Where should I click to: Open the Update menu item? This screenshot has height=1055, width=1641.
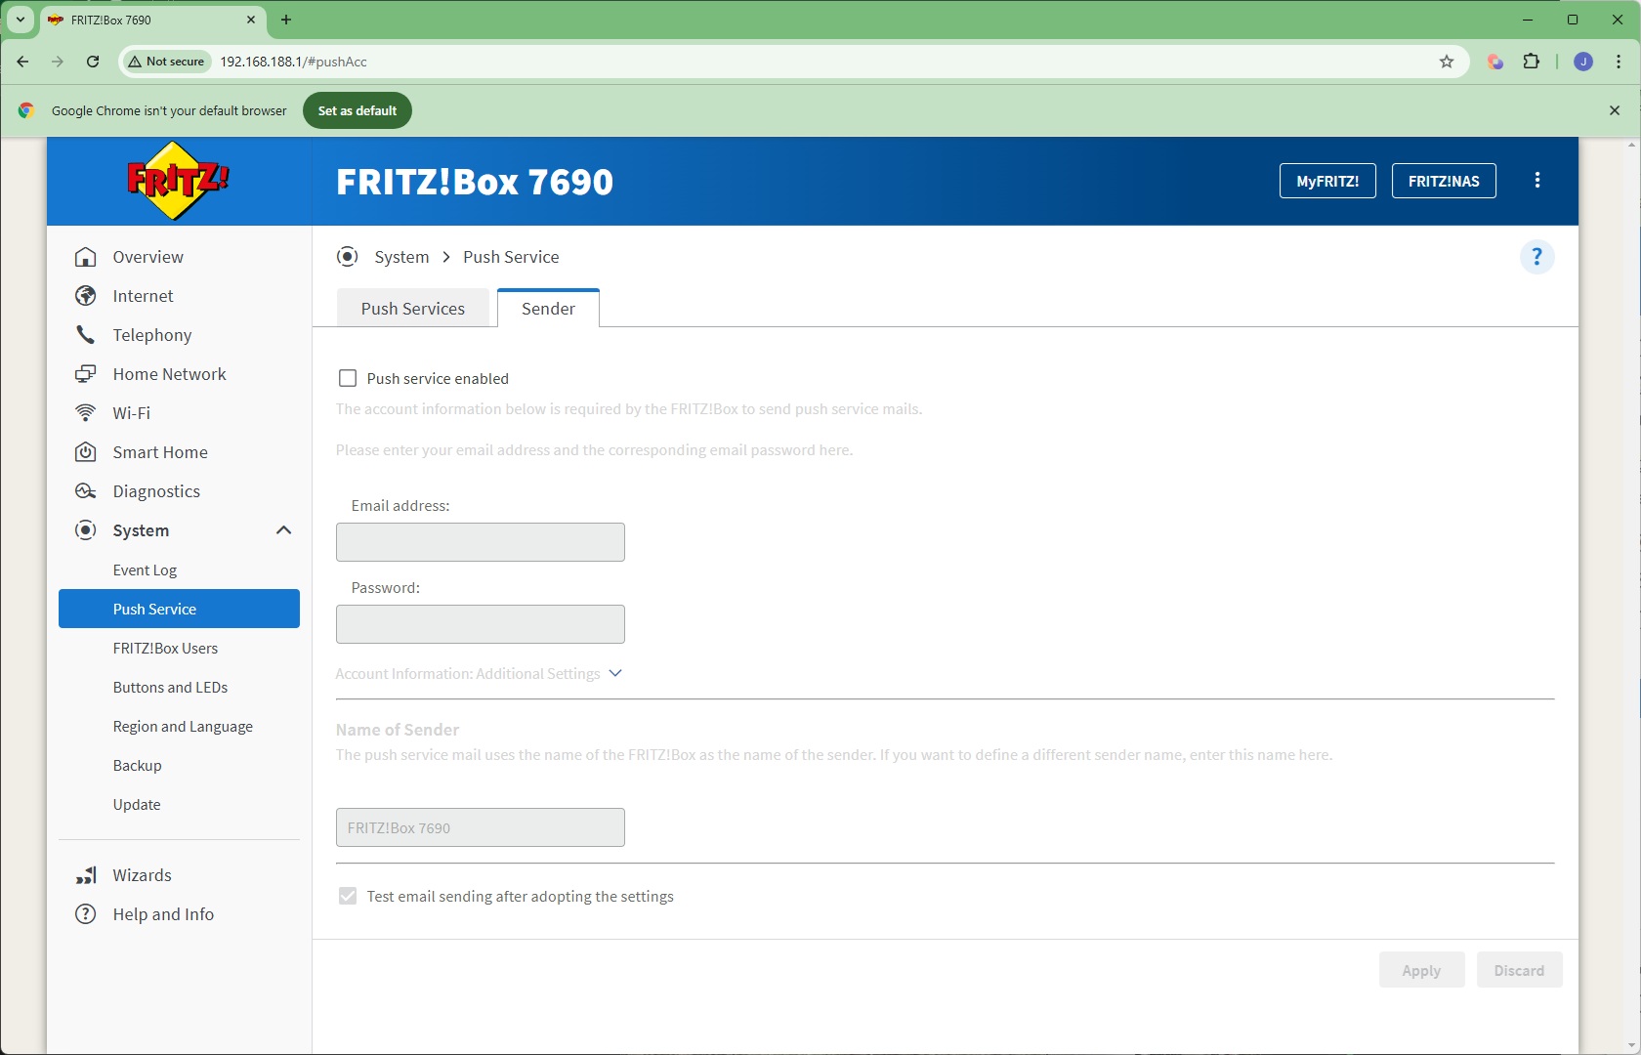tap(137, 805)
